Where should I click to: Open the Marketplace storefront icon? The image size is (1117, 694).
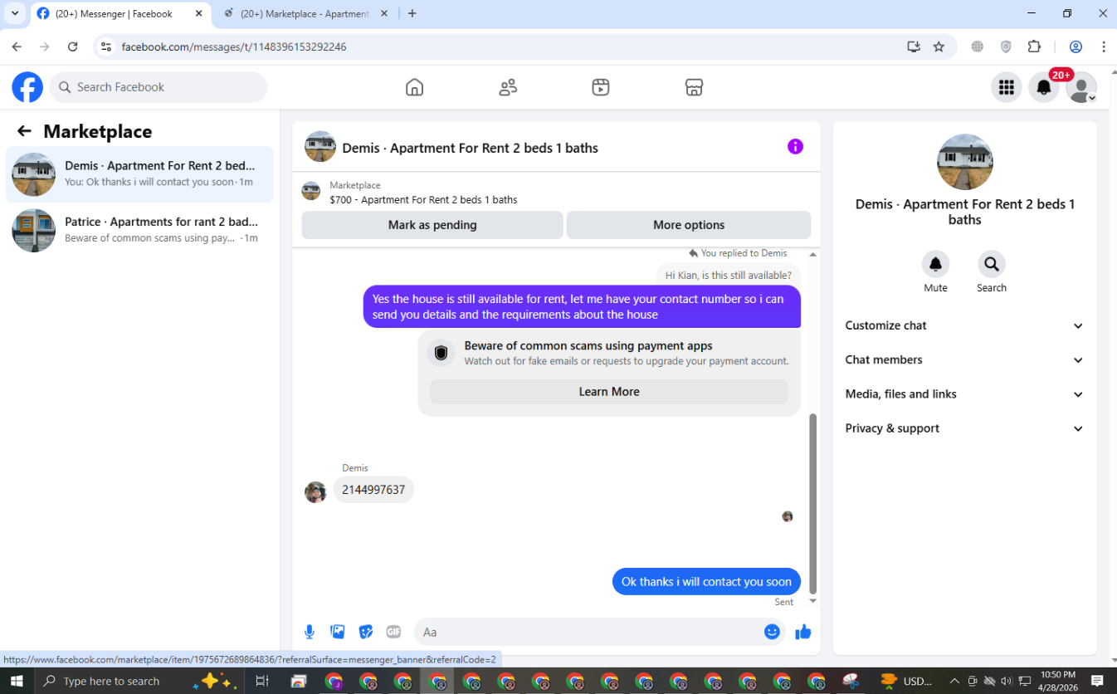coord(695,87)
